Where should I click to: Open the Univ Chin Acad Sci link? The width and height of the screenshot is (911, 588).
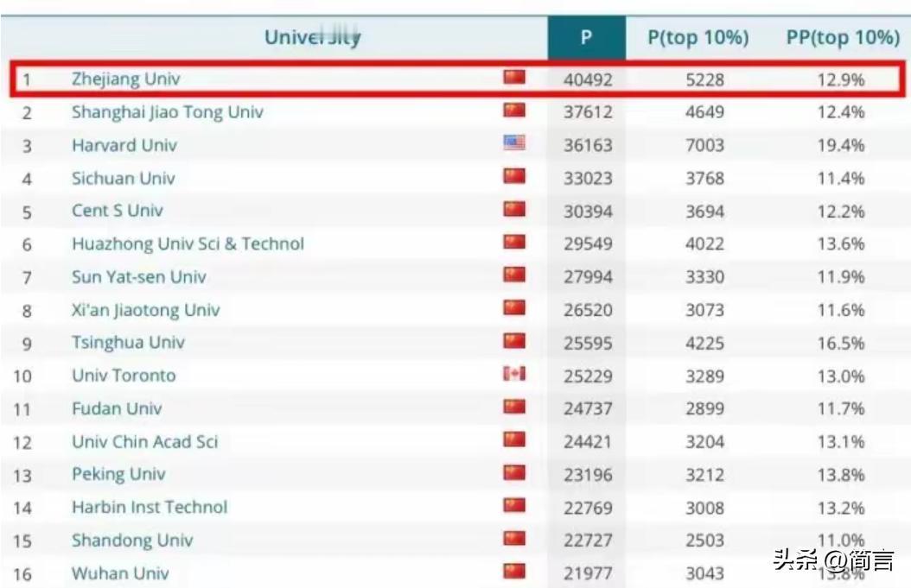pos(144,442)
